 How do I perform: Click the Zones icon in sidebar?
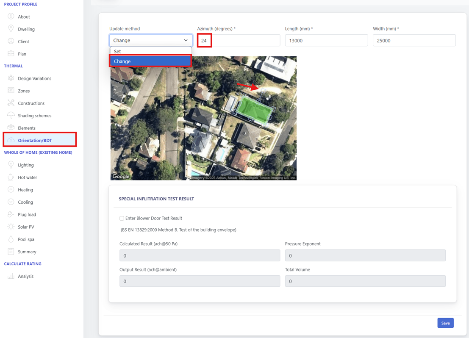(x=11, y=90)
